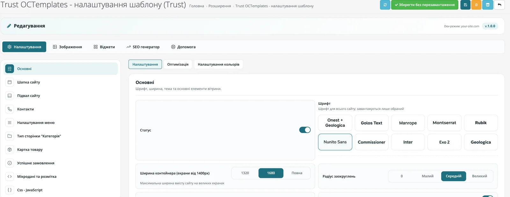Choose the Nunito Sans font
Screen dimensions: 510x197
coord(335,142)
